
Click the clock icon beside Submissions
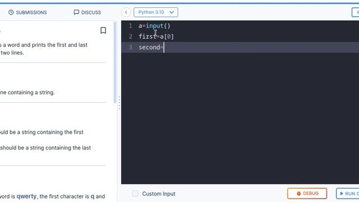(11, 12)
